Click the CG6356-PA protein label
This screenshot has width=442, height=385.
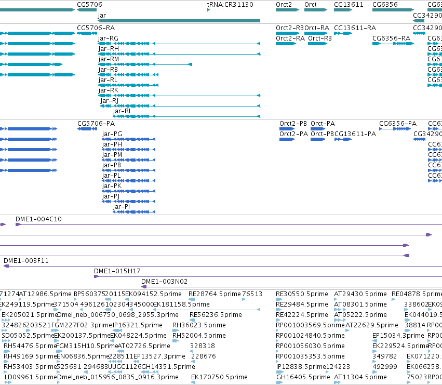398,124
